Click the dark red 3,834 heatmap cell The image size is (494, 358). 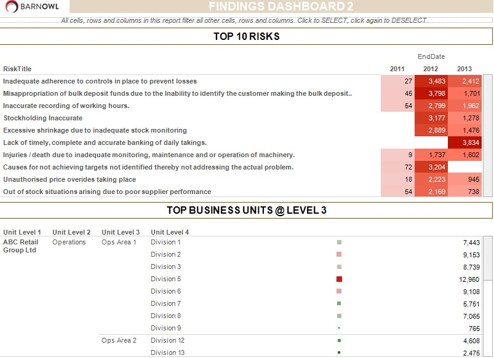click(x=464, y=142)
